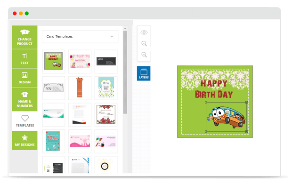The height and width of the screenshot is (184, 292).
Task: Click the zoom out magnifier icon
Action: click(x=144, y=55)
